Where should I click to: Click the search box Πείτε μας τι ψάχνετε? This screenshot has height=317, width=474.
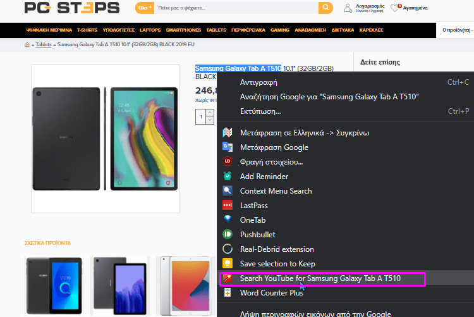236,8
